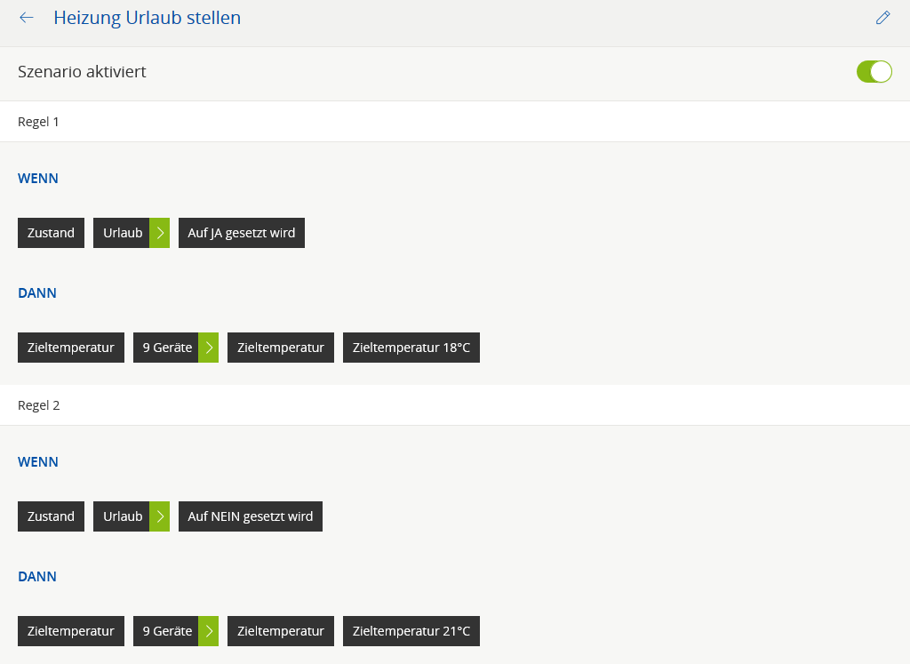The height and width of the screenshot is (664, 910).
Task: Click the Zustand tag in Regel 1
Action: point(51,233)
